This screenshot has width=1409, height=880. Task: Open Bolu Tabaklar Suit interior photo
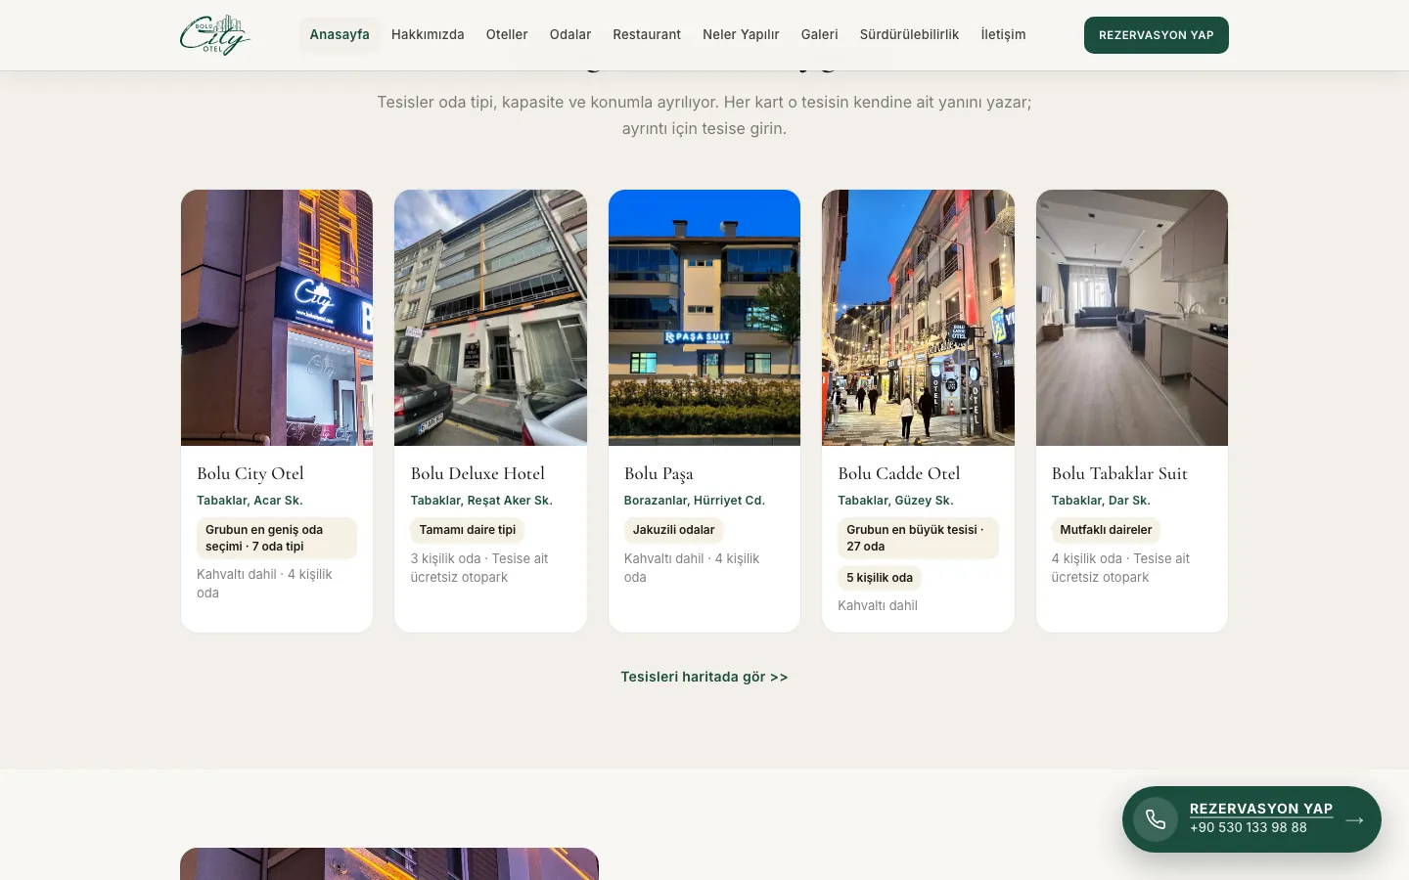1132,318
